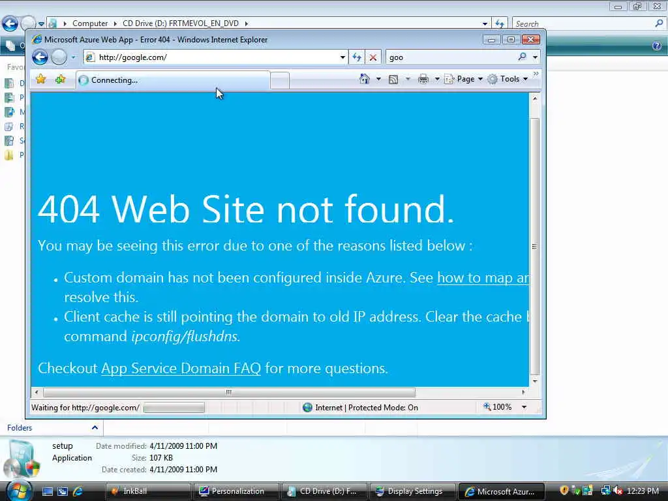Click the RSS Feeds icon

pyautogui.click(x=393, y=79)
